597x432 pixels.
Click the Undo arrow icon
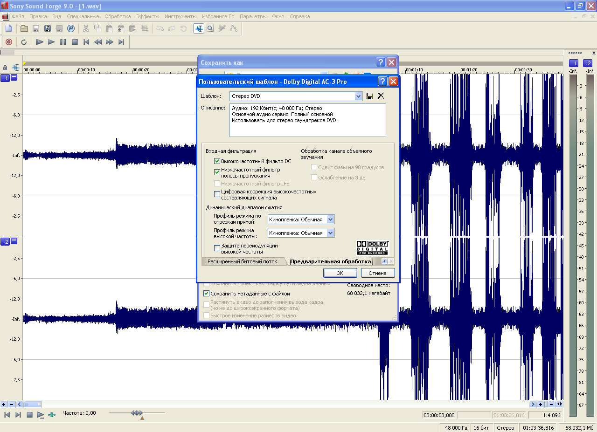point(160,28)
